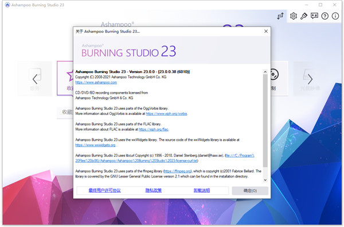Click the 'Copyright (C) 2008-2021 Ashampoo' line

(x=120, y=77)
